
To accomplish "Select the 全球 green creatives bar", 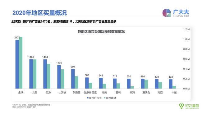I will pos(21,63).
